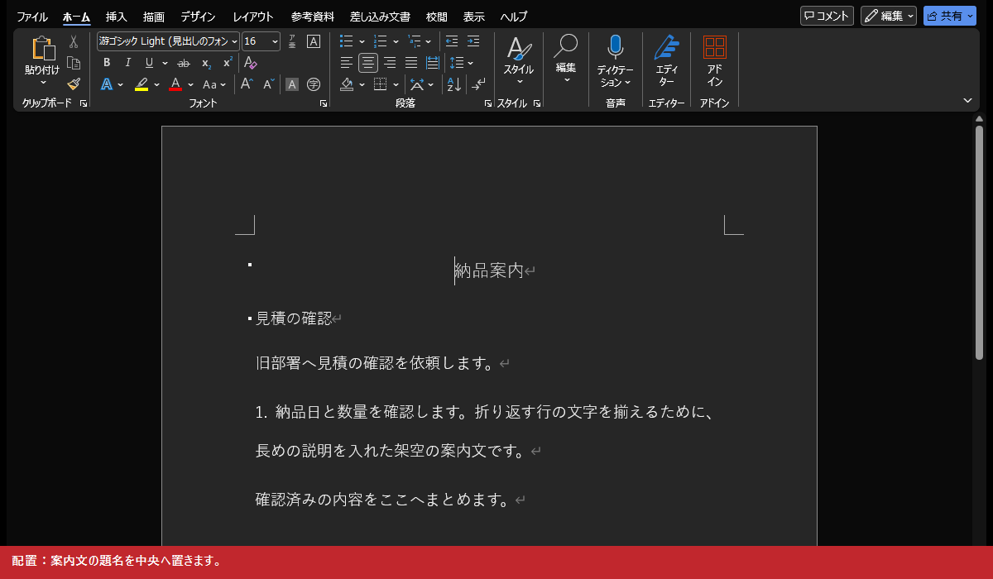Open the font name dropdown

(235, 41)
